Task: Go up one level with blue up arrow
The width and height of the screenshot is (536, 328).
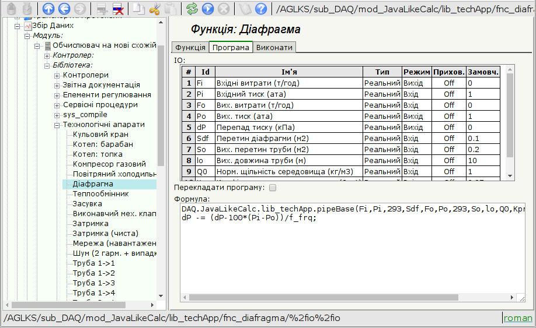Action: [x=48, y=9]
